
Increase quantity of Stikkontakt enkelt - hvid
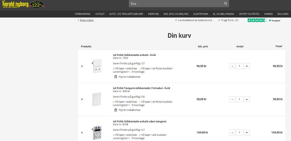click(x=247, y=66)
